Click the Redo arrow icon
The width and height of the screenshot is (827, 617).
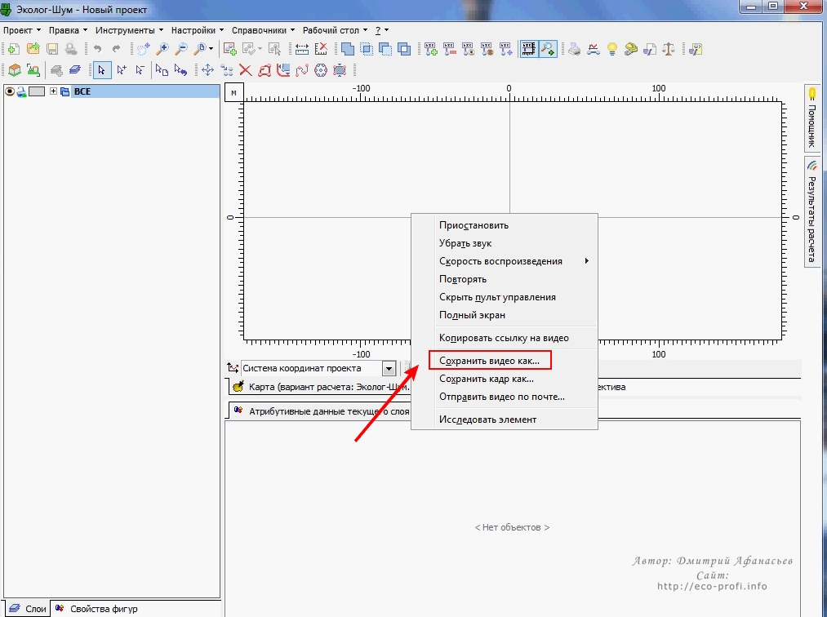tap(116, 50)
